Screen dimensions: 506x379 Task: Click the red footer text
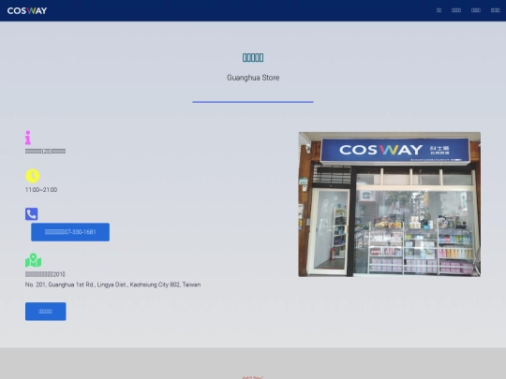click(253, 377)
